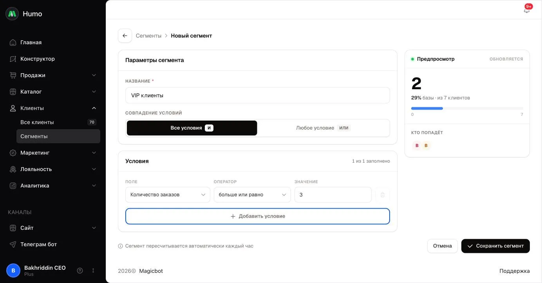Open the Количество заказов field dropdown

point(168,195)
